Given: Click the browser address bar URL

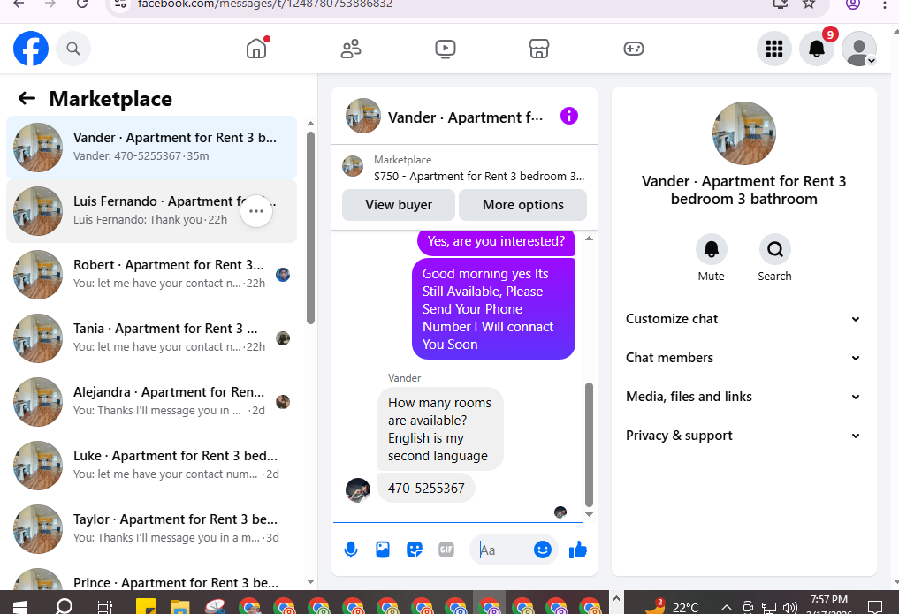Looking at the screenshot, I should coord(265,4).
